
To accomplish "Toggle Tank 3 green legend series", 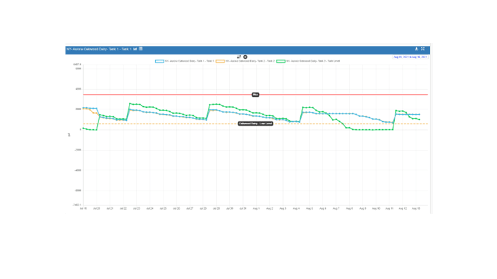I will (313, 61).
